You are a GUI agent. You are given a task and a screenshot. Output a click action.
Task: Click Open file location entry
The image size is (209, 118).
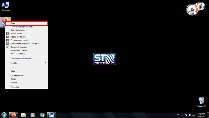27,30
